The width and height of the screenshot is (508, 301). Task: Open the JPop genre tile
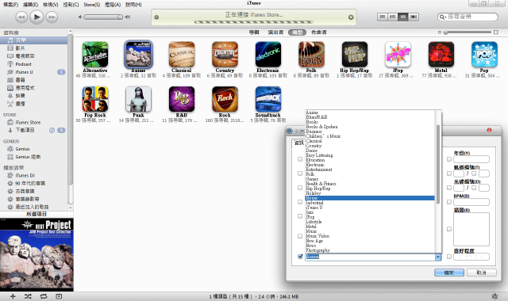398,55
